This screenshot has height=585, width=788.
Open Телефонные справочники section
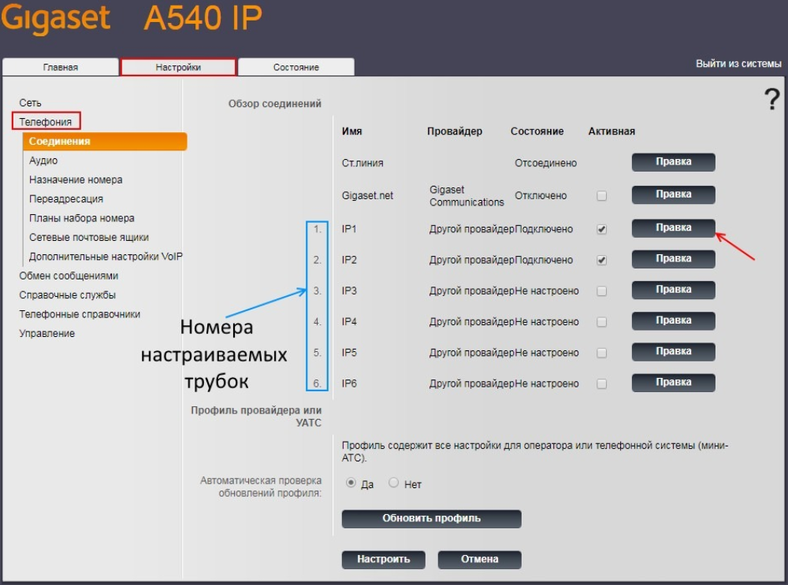tap(80, 314)
